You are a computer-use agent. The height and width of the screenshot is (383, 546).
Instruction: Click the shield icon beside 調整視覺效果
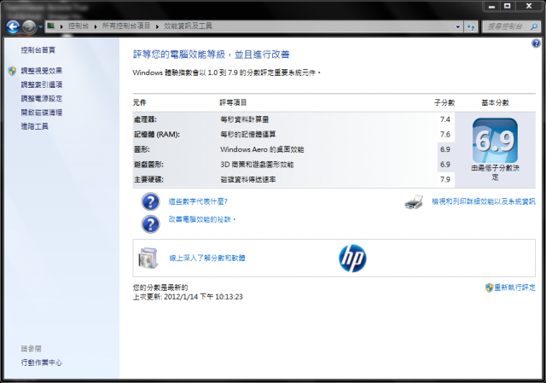(12, 71)
